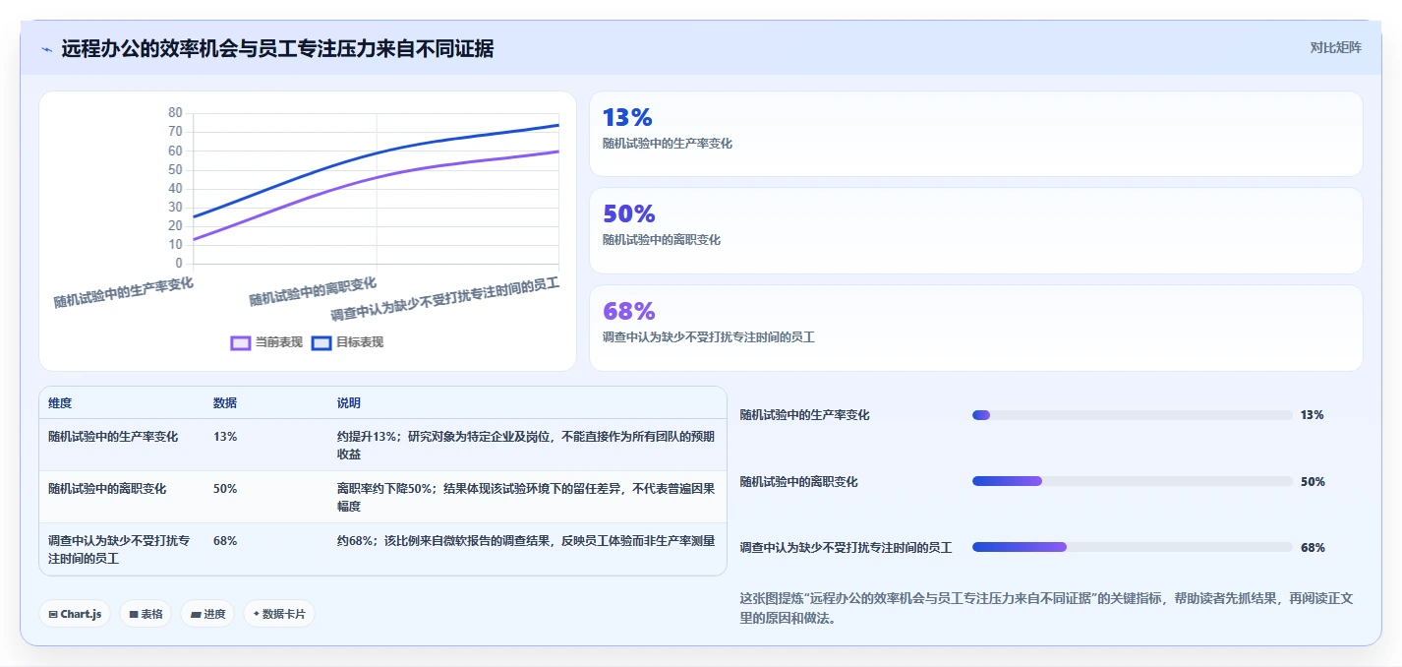Click the table cell showing 68%
The height and width of the screenshot is (667, 1402).
(225, 540)
